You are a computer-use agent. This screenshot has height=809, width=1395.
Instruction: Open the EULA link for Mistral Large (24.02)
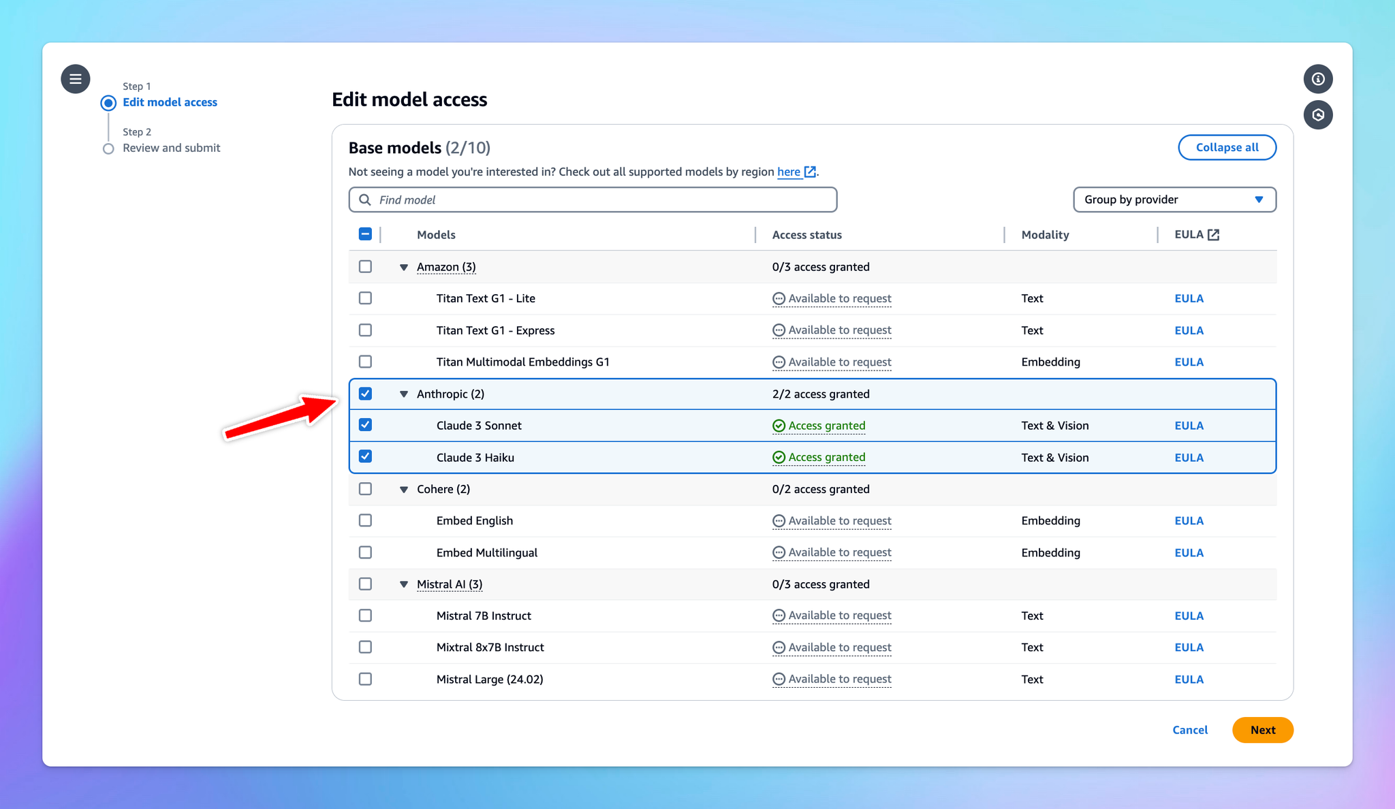click(1189, 680)
